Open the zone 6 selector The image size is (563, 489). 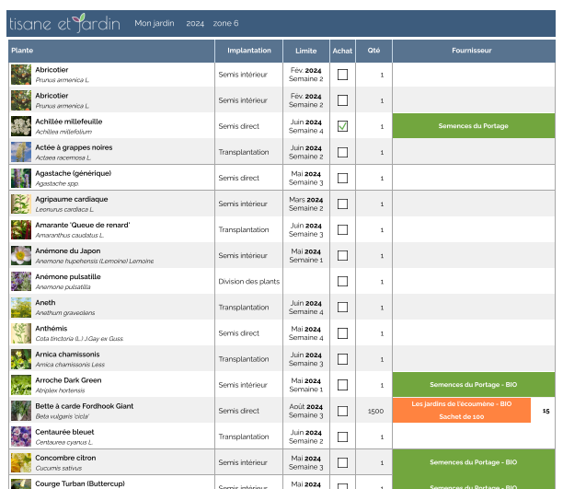[225, 23]
